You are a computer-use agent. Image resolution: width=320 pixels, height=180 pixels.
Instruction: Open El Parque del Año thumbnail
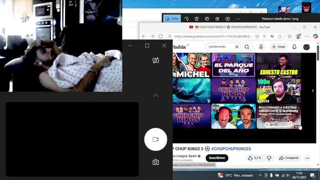[233, 65]
